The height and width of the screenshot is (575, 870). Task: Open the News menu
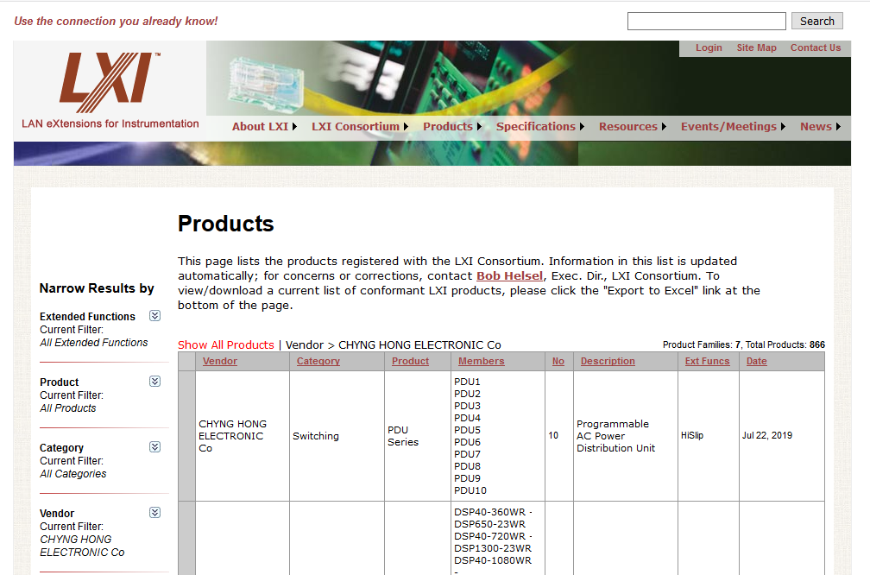[820, 127]
